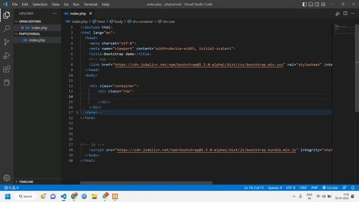The image size is (359, 202).
Task: Toggle the bottom Panel layout icon
Action: tap(311, 4)
